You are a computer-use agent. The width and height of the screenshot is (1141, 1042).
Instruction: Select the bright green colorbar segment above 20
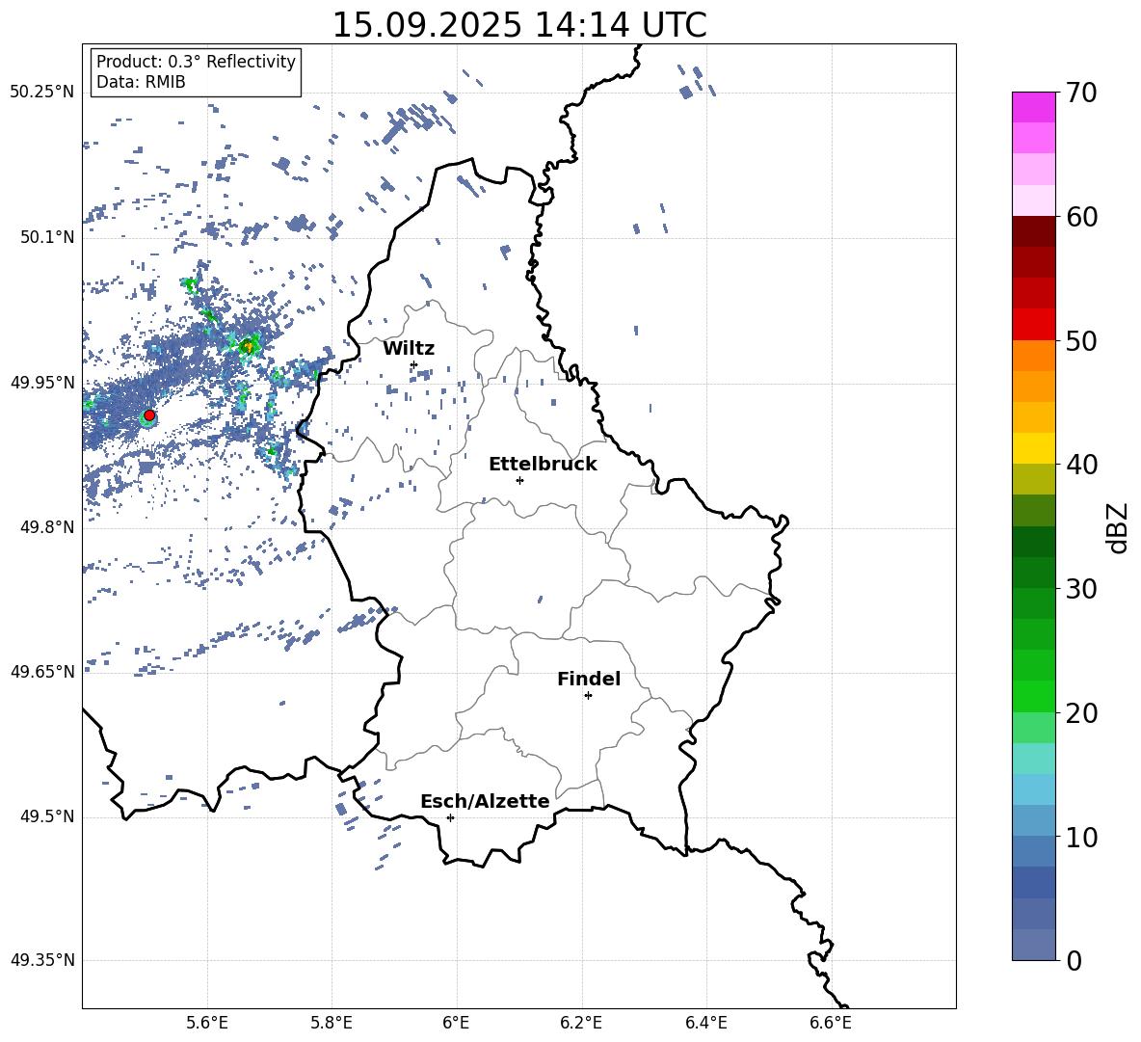1034,697
